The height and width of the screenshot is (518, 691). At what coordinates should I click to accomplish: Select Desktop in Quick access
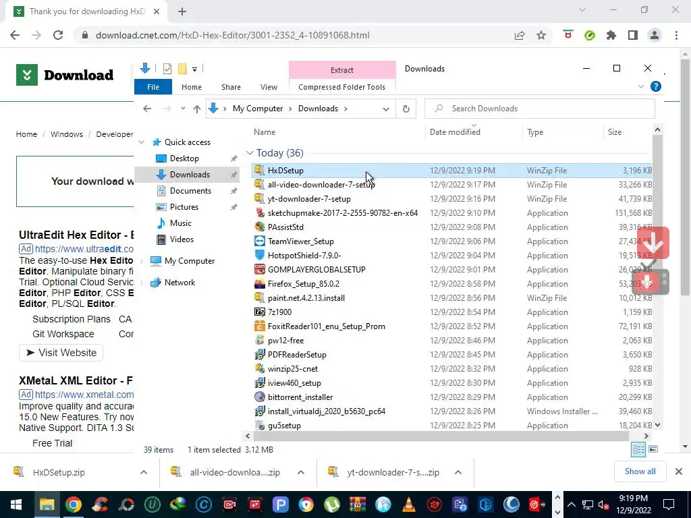click(x=184, y=158)
